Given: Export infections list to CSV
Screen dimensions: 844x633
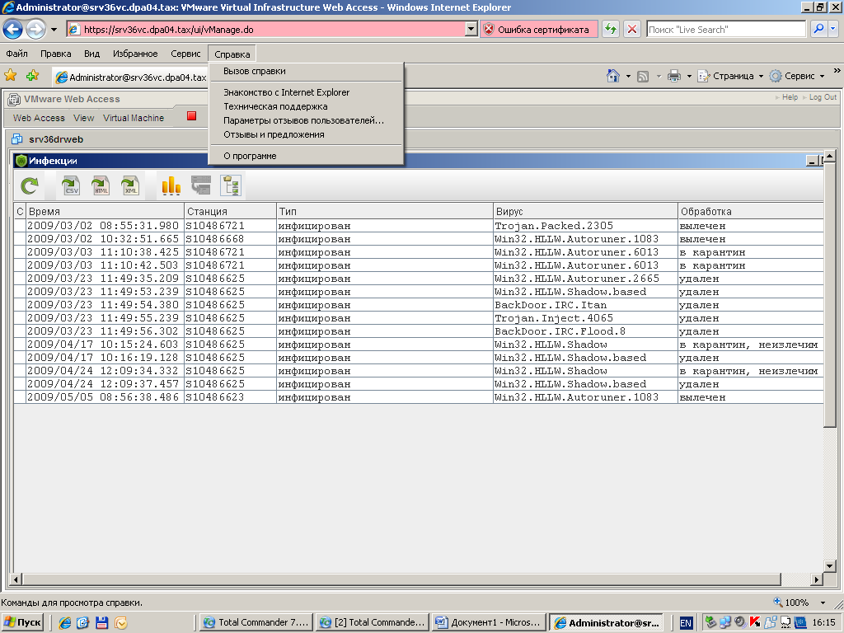Looking at the screenshot, I should [x=71, y=186].
